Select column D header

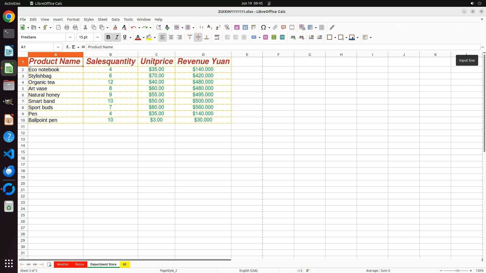(203, 55)
